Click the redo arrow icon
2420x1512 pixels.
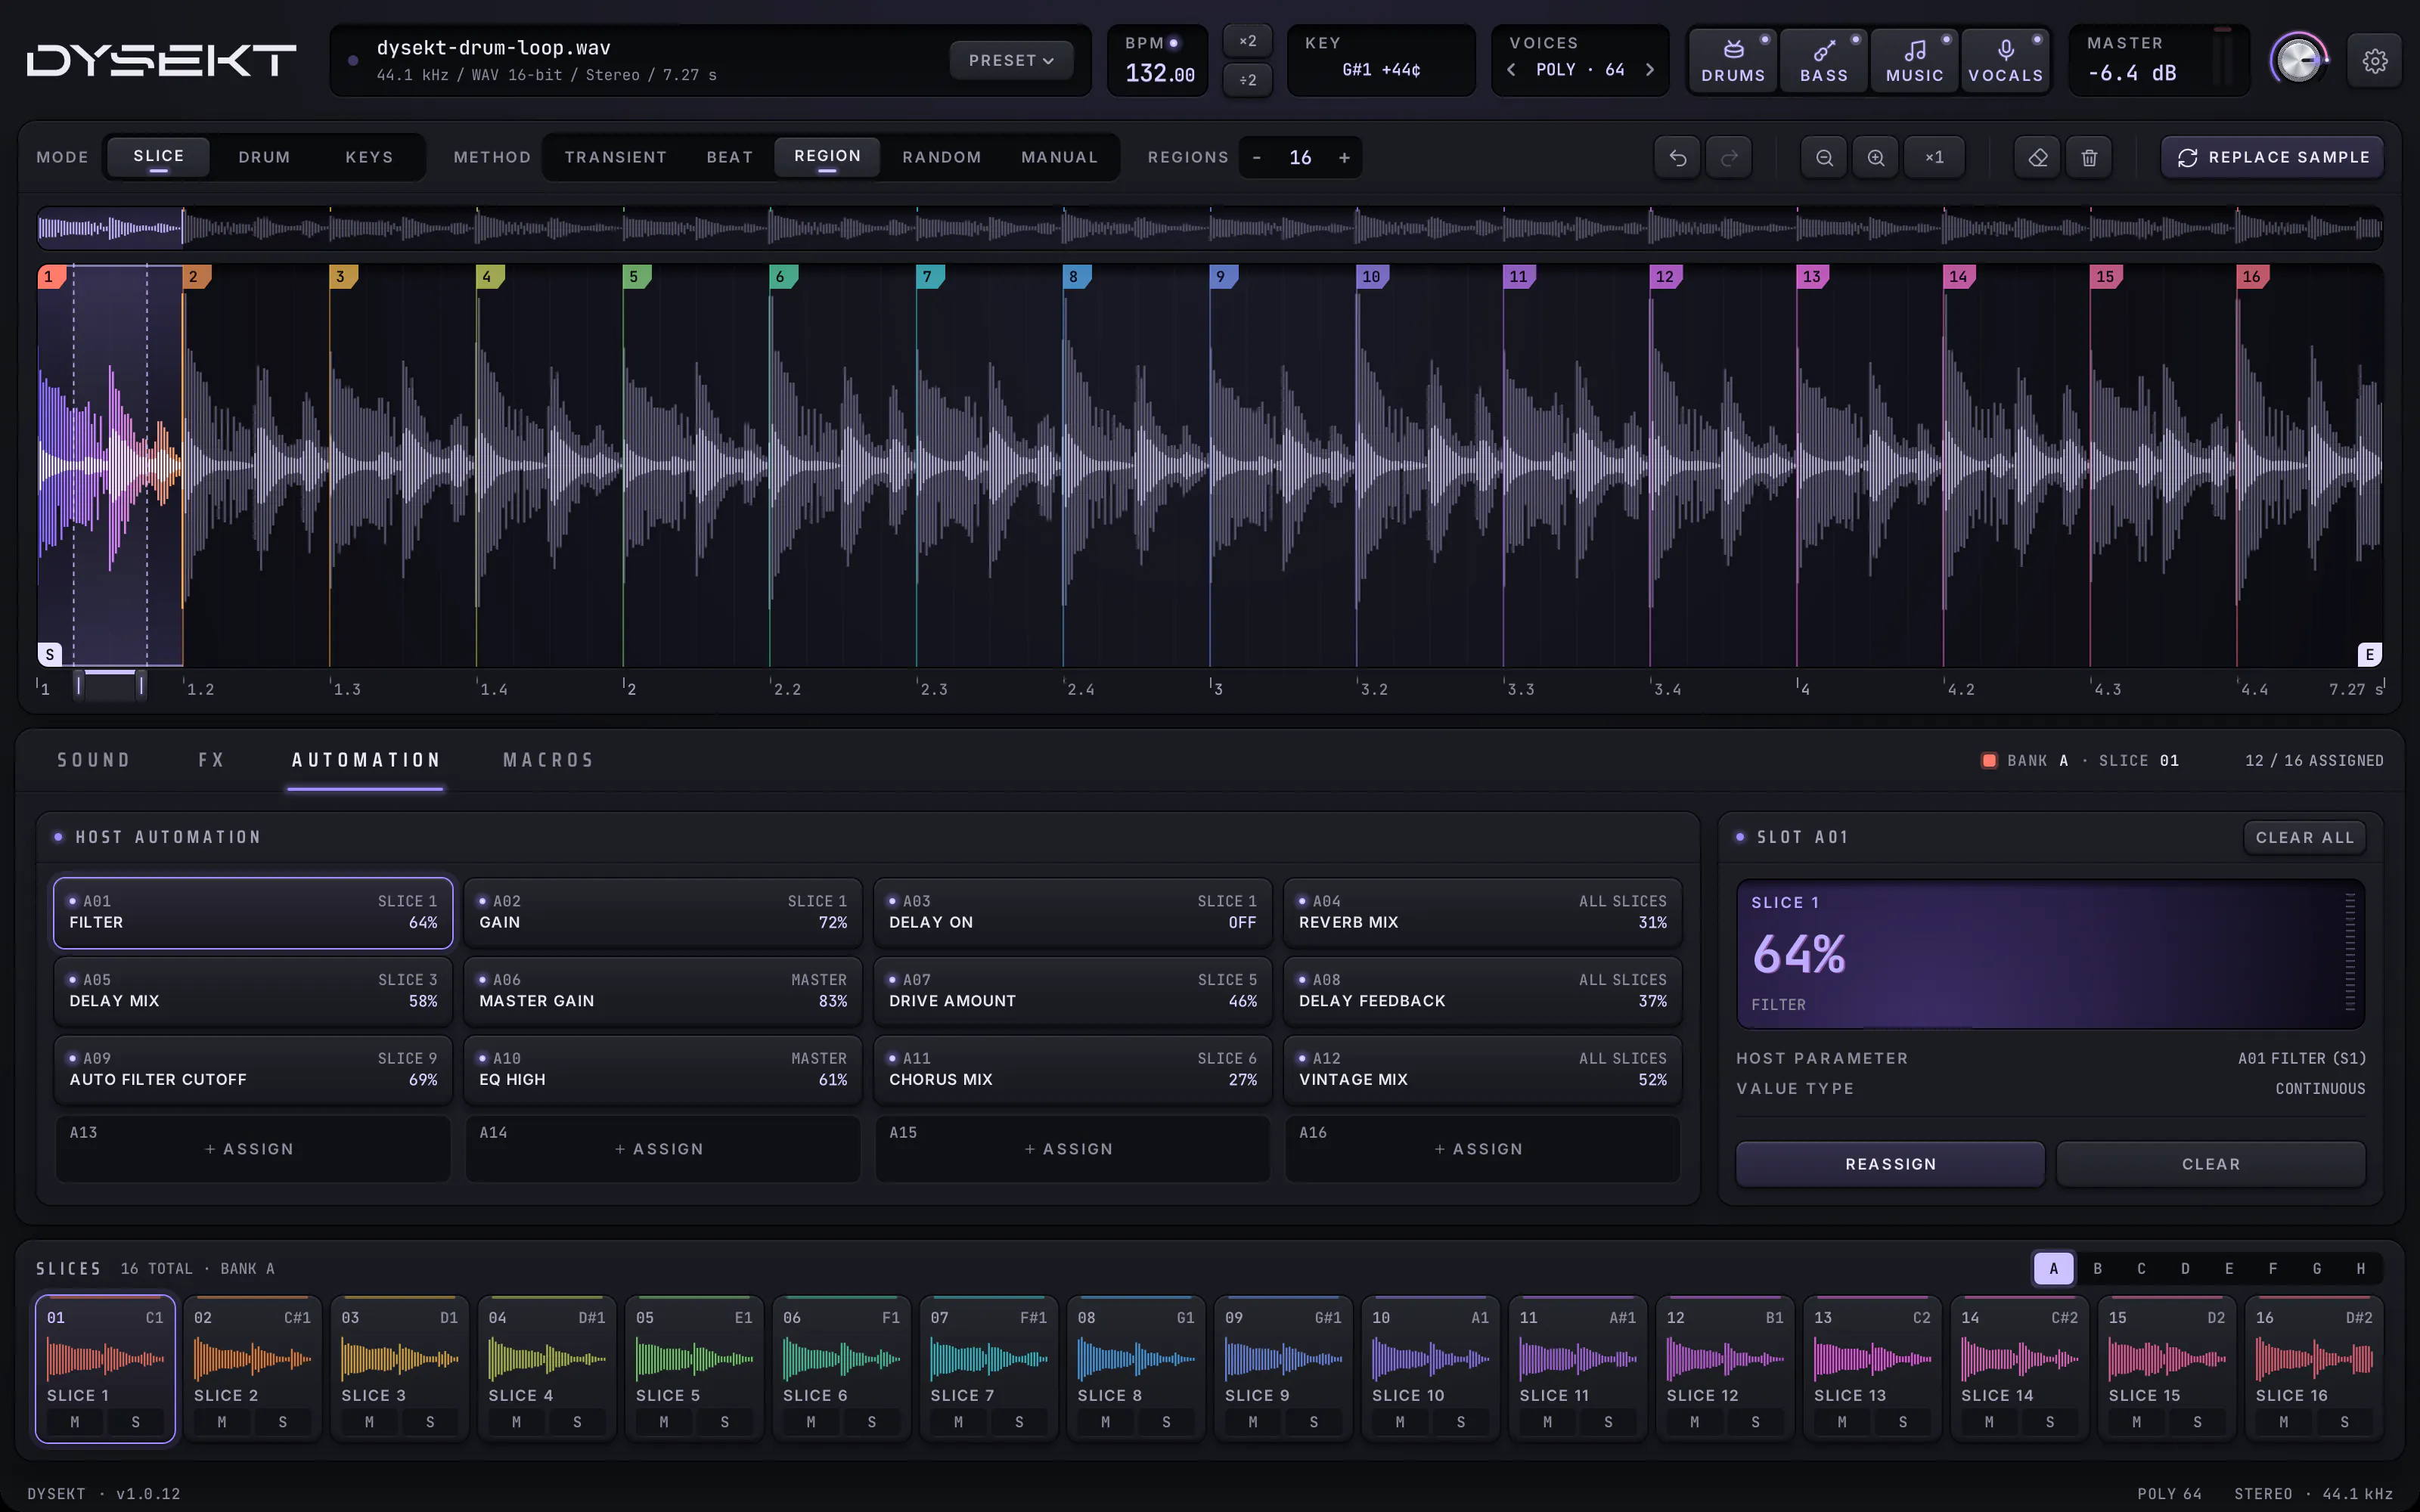point(1729,158)
